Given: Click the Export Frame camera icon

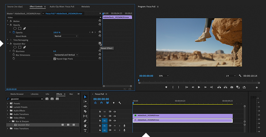Looking at the screenshot, I should 232,87.
